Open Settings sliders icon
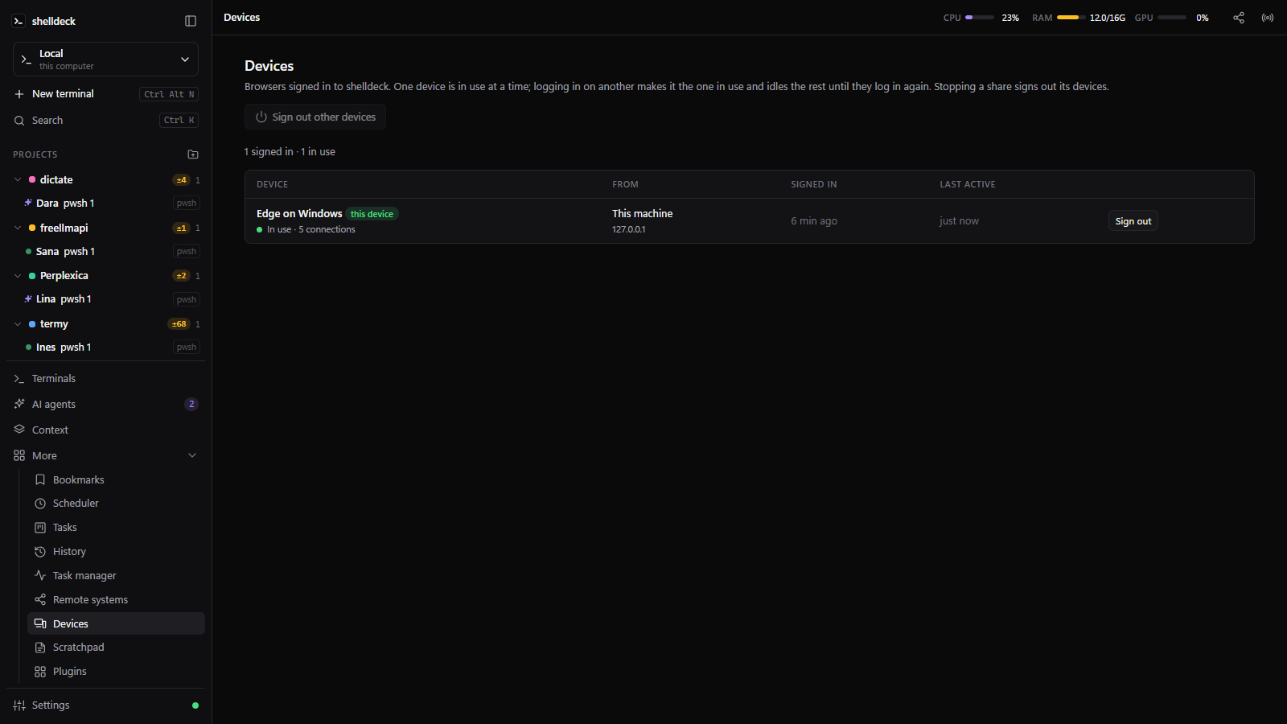This screenshot has height=724, width=1287. click(x=19, y=705)
